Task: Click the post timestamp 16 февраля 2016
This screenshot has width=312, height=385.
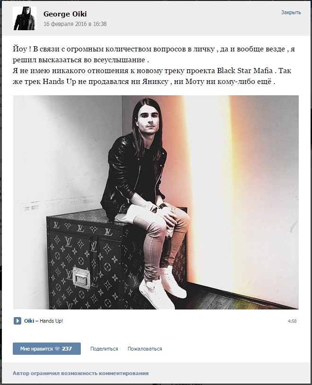Action: click(75, 24)
